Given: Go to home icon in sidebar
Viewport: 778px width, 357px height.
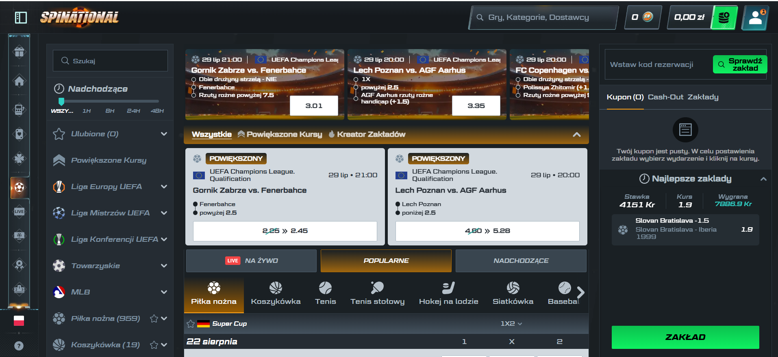Looking at the screenshot, I should coord(19,81).
